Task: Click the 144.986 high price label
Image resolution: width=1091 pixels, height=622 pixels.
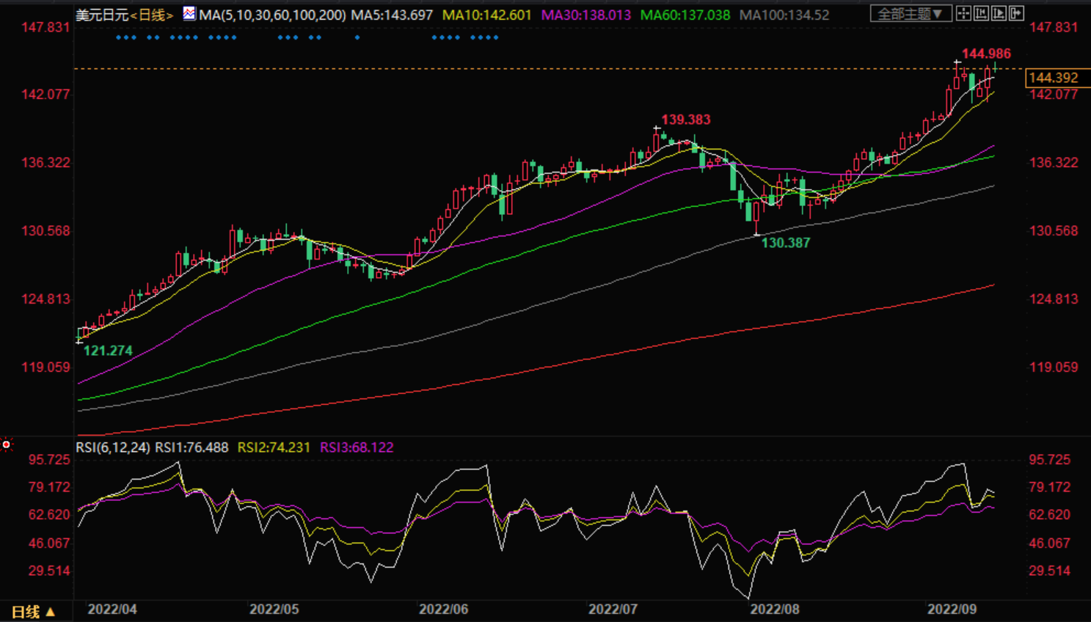Action: (986, 54)
